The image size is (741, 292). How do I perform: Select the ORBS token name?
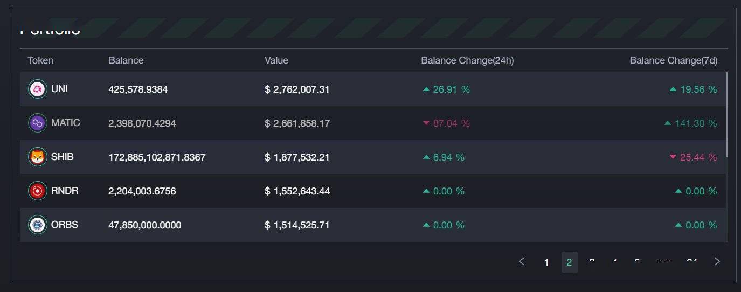click(x=65, y=225)
